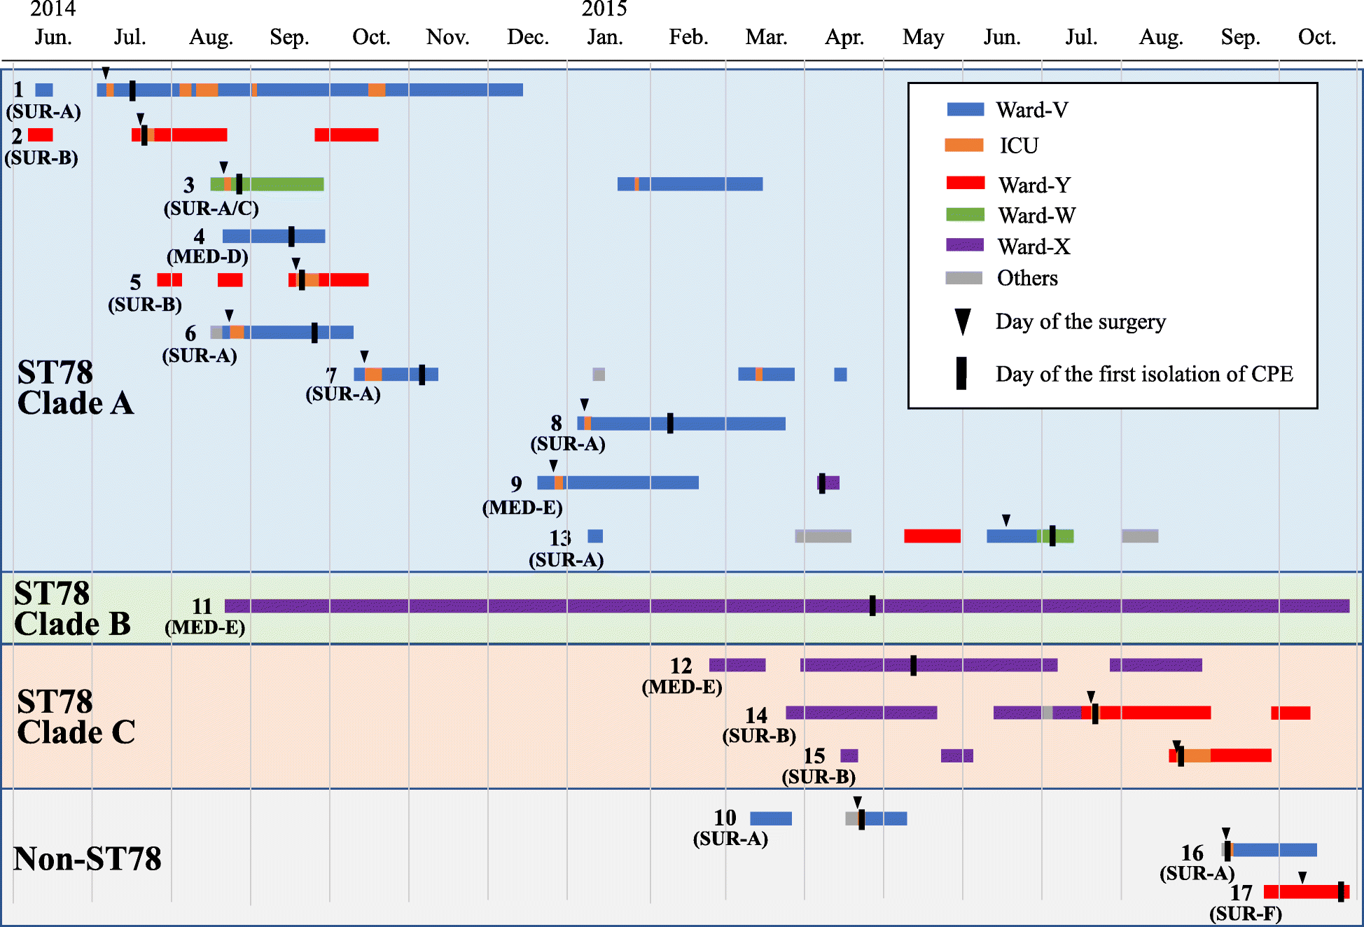1364x927 pixels.
Task: Click the 'Ward-Y' legend label
Action: (1034, 185)
